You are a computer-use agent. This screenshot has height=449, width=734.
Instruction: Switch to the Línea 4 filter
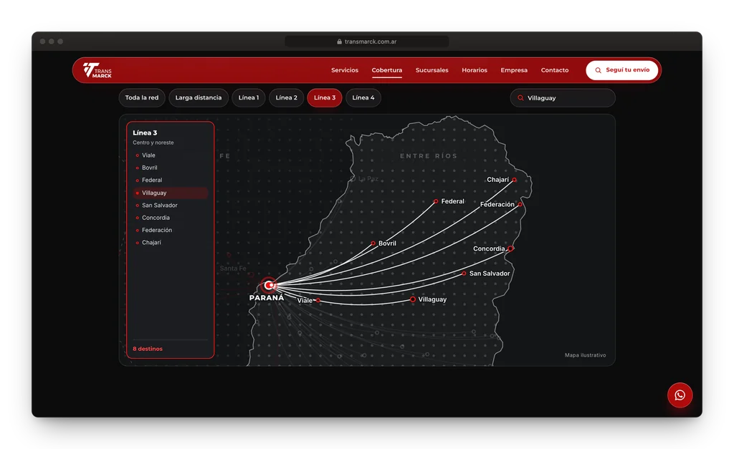coord(363,98)
